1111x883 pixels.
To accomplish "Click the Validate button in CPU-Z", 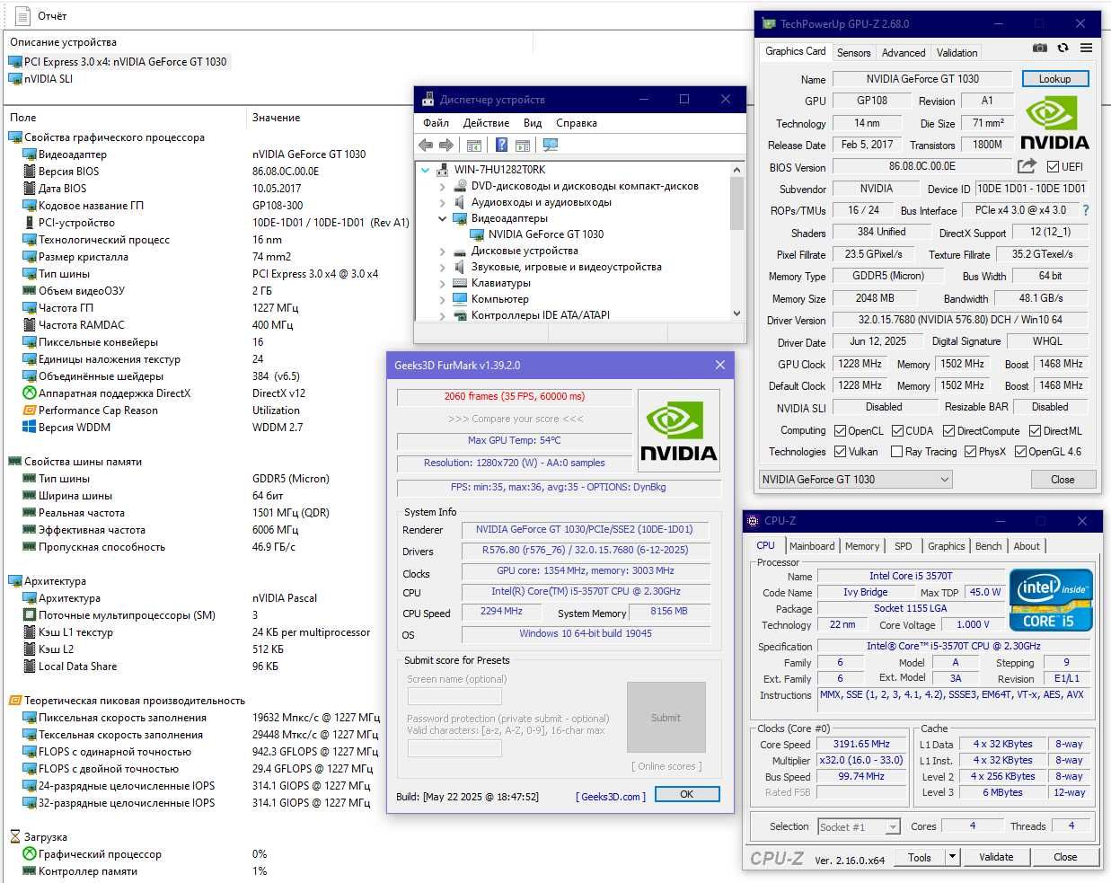I will [x=996, y=857].
